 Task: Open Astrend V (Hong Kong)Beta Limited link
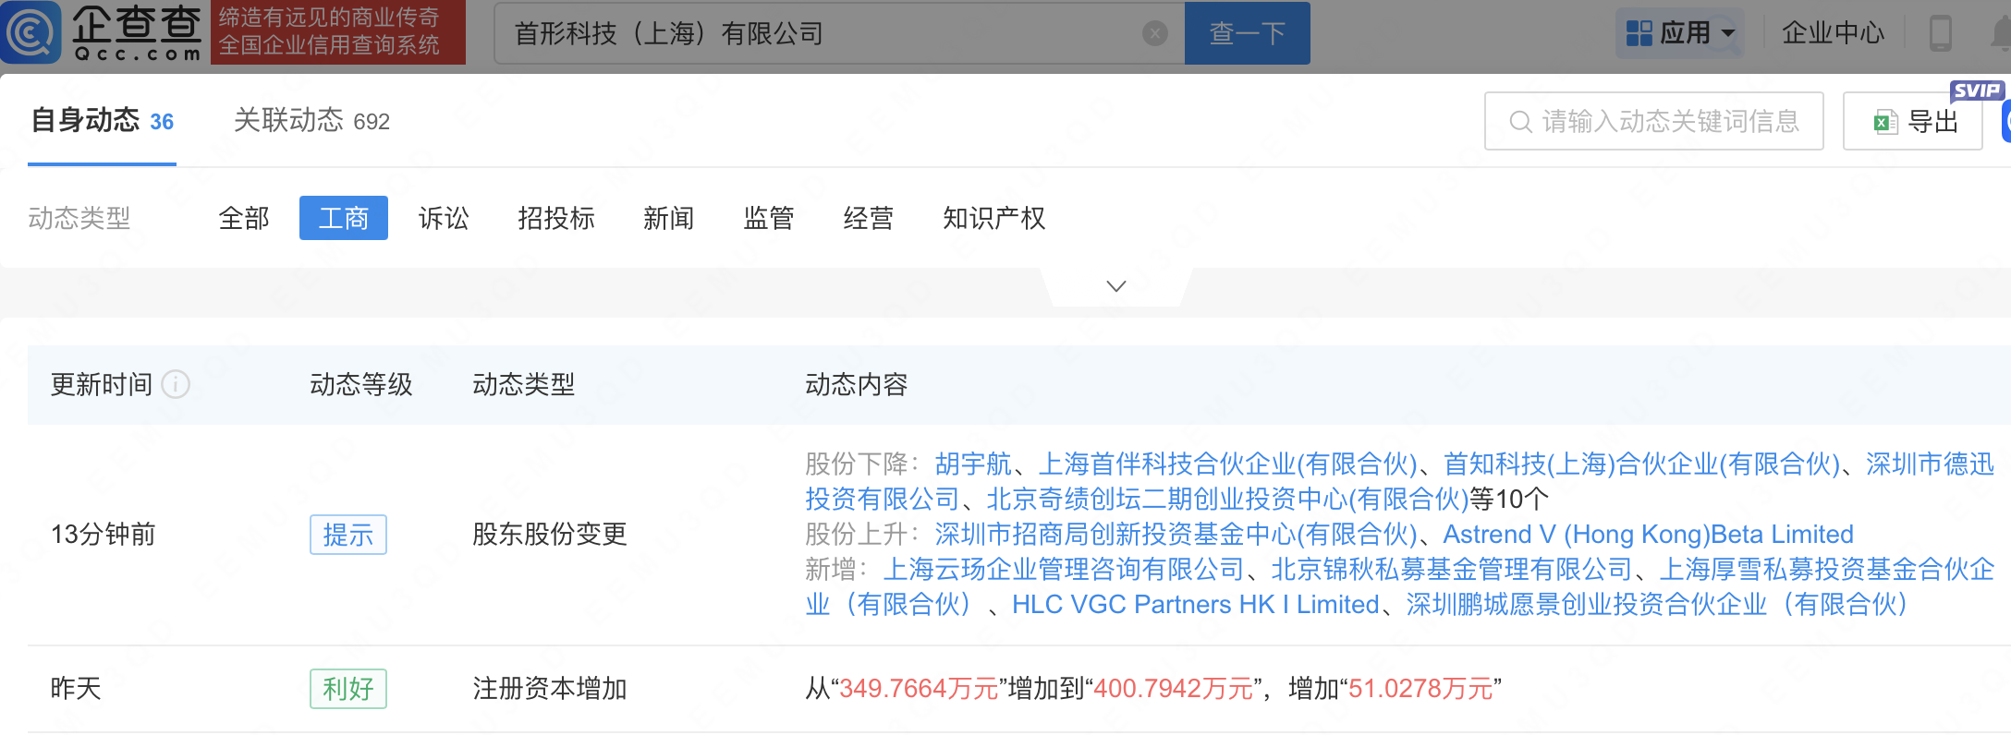point(1648,535)
